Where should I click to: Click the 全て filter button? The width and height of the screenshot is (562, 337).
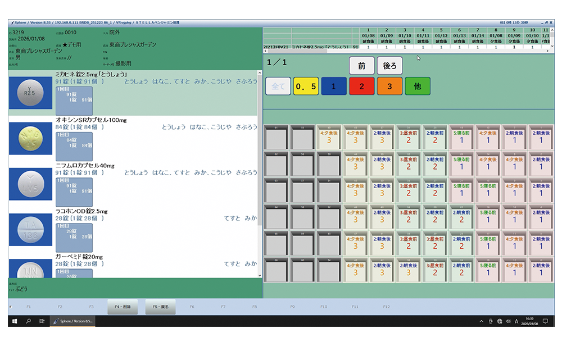[278, 86]
